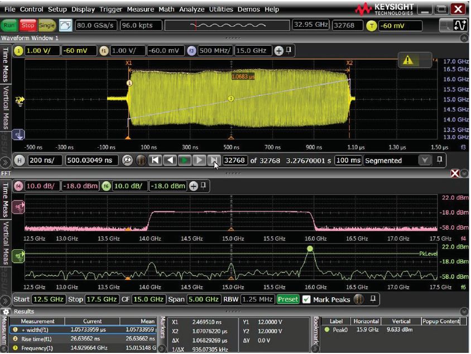Click the horizontal zoom Z icon
The width and height of the screenshot is (471, 354).
pos(127,161)
